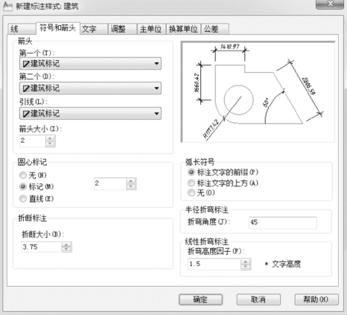Viewport: 347px width, 315px height.
Task: Click the 折弯角度(J) input field
Action: (x=283, y=222)
